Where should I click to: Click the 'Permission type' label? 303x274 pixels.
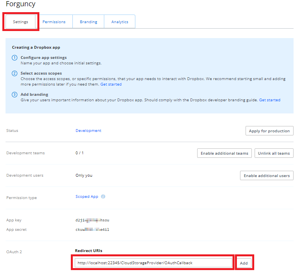(x=22, y=197)
